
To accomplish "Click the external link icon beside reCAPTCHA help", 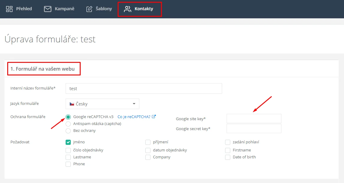I will [154, 117].
